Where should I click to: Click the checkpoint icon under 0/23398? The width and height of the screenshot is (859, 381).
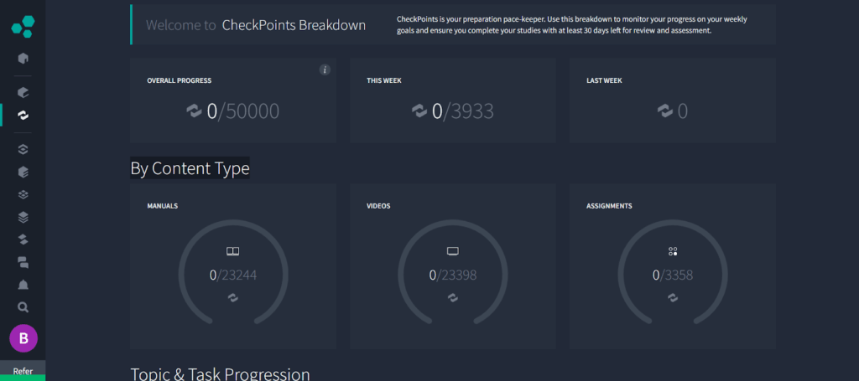pos(452,297)
